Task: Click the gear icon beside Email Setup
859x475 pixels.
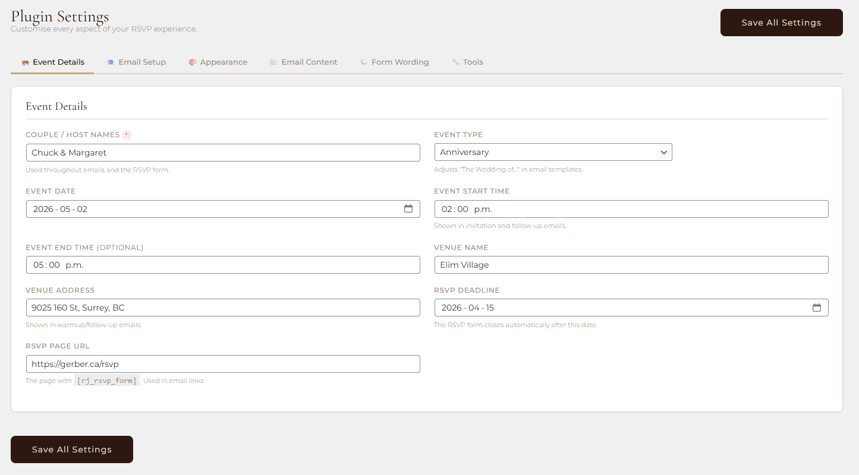Action: click(x=111, y=62)
